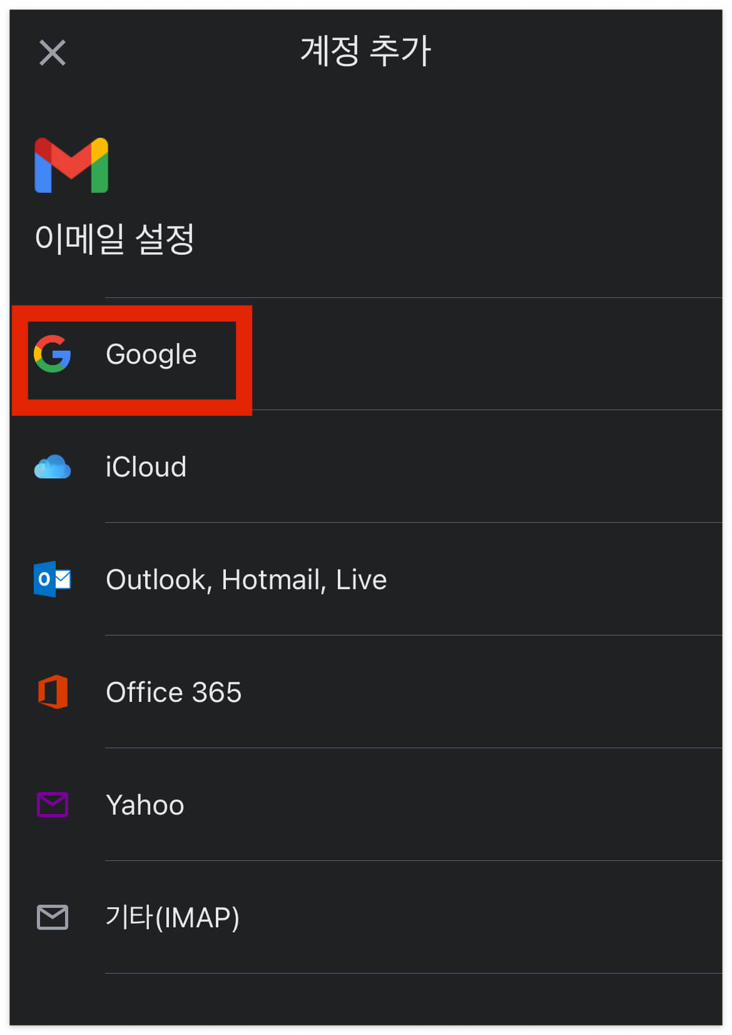Image resolution: width=732 pixels, height=1035 pixels.
Task: Choose Office 365 account type
Action: tap(366, 692)
